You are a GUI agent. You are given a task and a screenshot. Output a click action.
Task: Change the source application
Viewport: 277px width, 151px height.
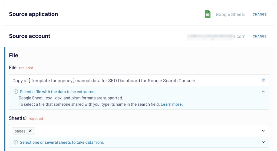click(259, 14)
